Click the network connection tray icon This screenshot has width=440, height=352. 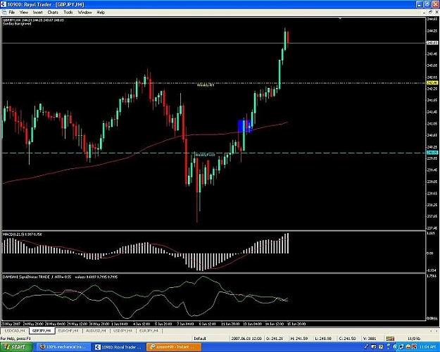coord(401,347)
